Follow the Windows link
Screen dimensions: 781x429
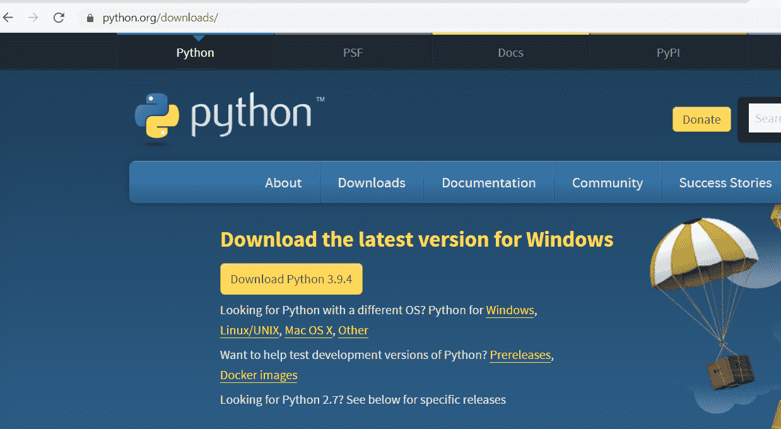(x=510, y=310)
